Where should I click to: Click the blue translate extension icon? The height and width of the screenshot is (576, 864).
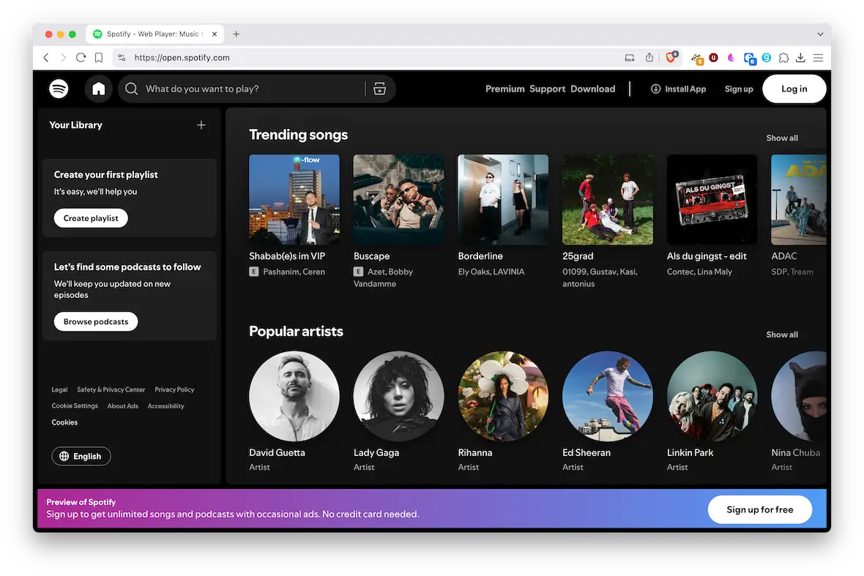pos(749,59)
